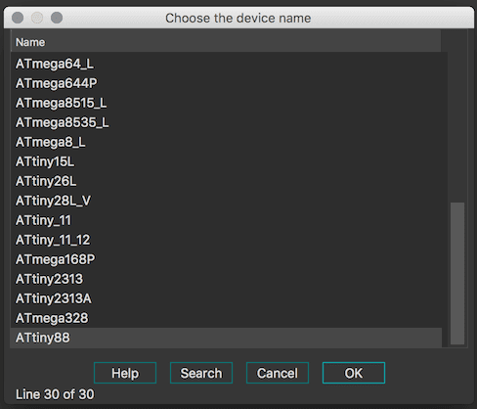
Task: Select ATmega64_L from the device list
Action: click(x=226, y=64)
